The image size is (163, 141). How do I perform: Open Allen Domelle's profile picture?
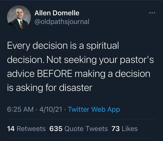(18, 18)
